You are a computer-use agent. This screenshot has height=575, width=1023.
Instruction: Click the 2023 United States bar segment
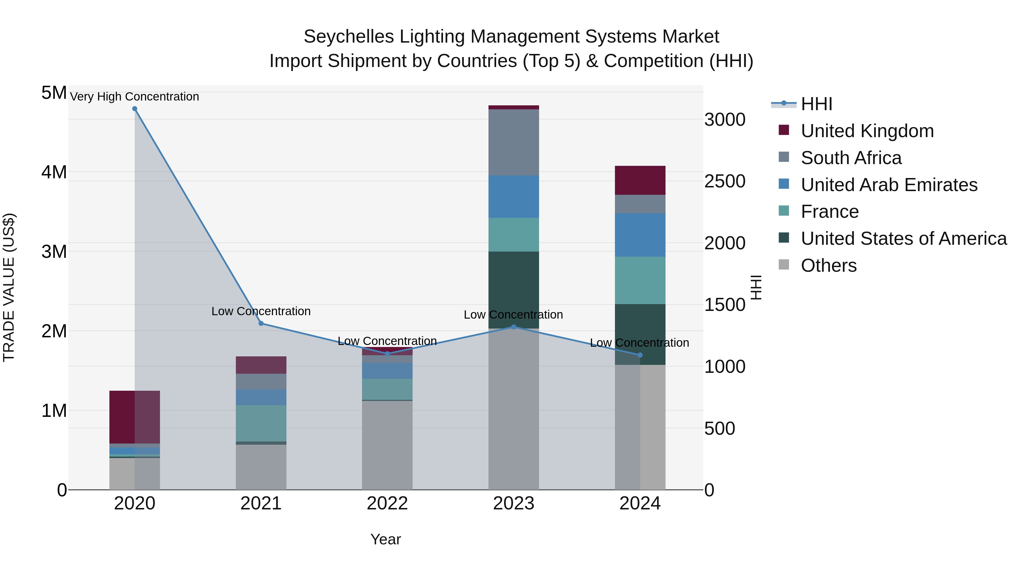513,290
